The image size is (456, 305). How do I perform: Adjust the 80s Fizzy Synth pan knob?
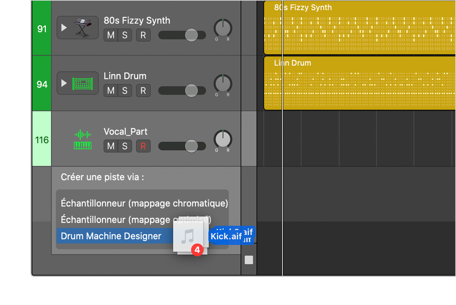click(x=223, y=28)
